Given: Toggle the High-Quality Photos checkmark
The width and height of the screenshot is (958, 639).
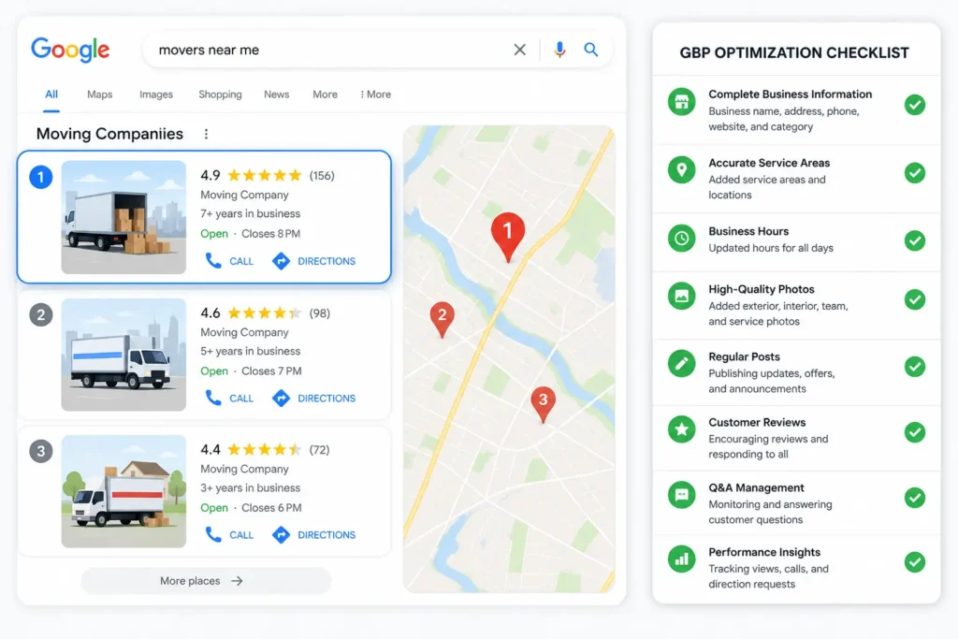Looking at the screenshot, I should point(915,299).
